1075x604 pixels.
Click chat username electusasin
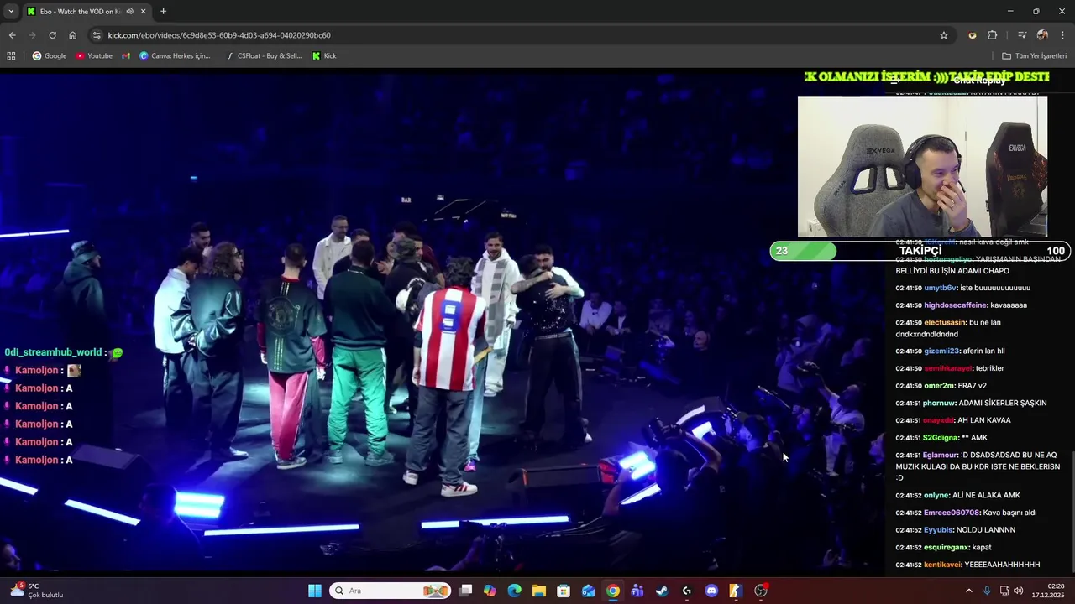pos(945,322)
